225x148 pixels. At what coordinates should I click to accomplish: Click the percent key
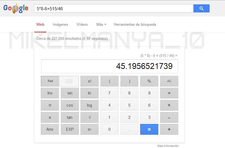(149, 81)
